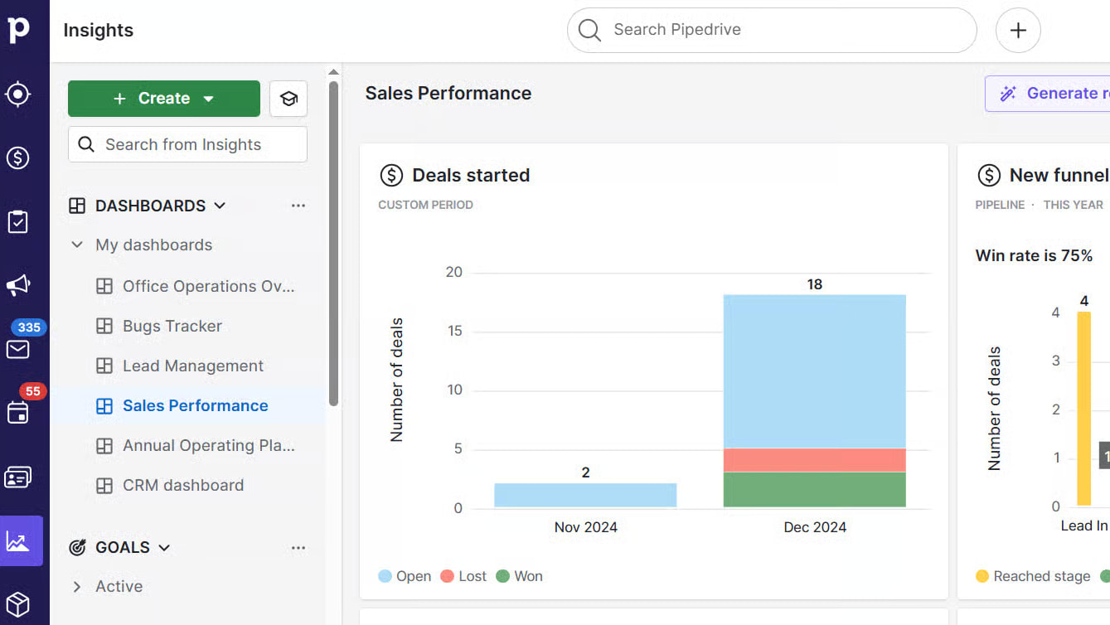1110x625 pixels.
Task: Click the Dashboards grid icon
Action: pos(77,206)
